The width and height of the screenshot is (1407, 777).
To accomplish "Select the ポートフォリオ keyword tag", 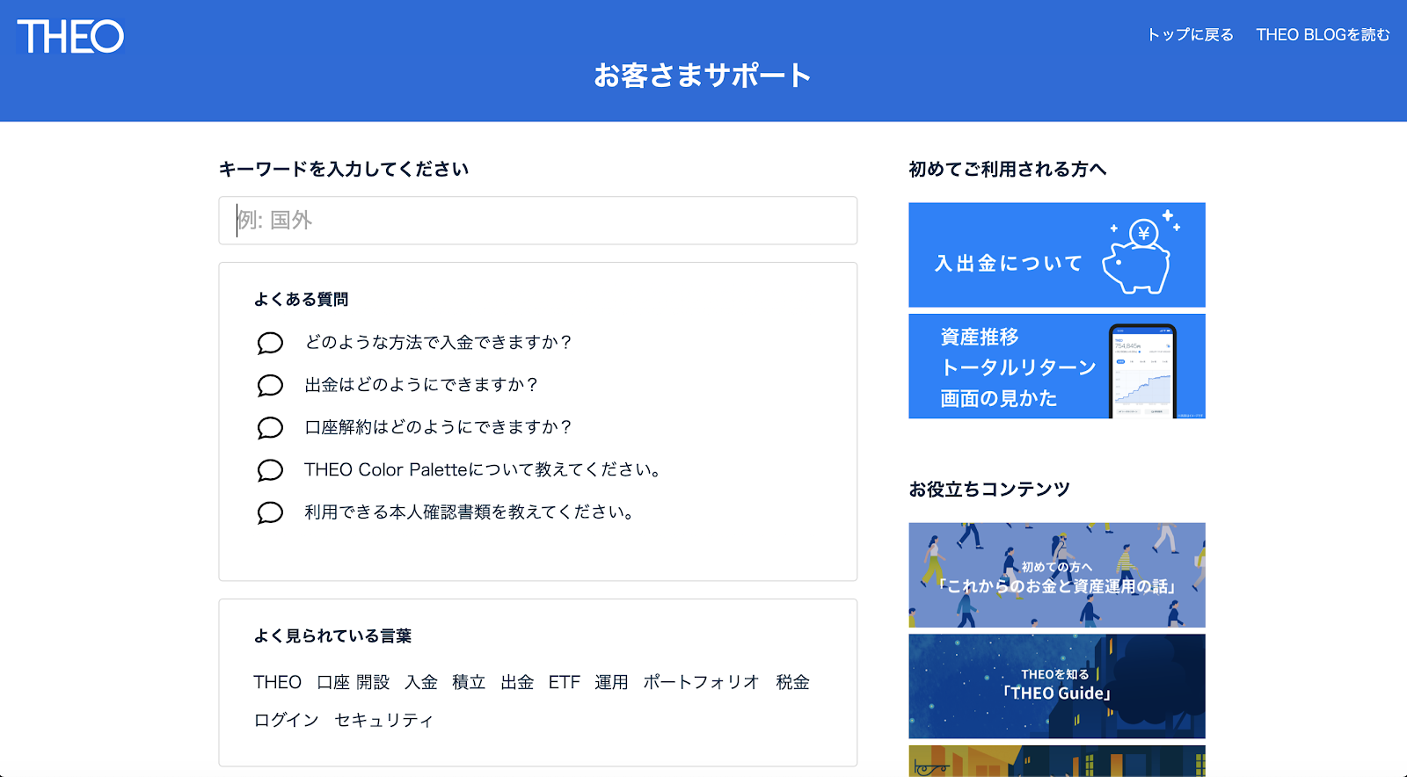I will 701,682.
